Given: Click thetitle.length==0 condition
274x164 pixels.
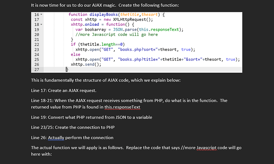Looking at the screenshot, I should (101, 44).
